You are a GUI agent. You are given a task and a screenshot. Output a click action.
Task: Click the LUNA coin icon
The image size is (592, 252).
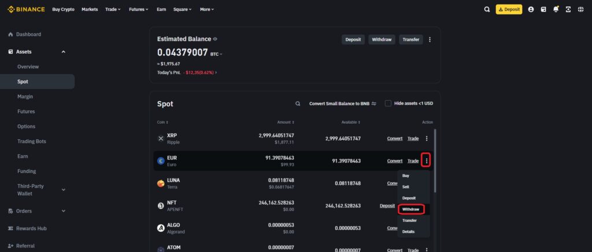(161, 183)
